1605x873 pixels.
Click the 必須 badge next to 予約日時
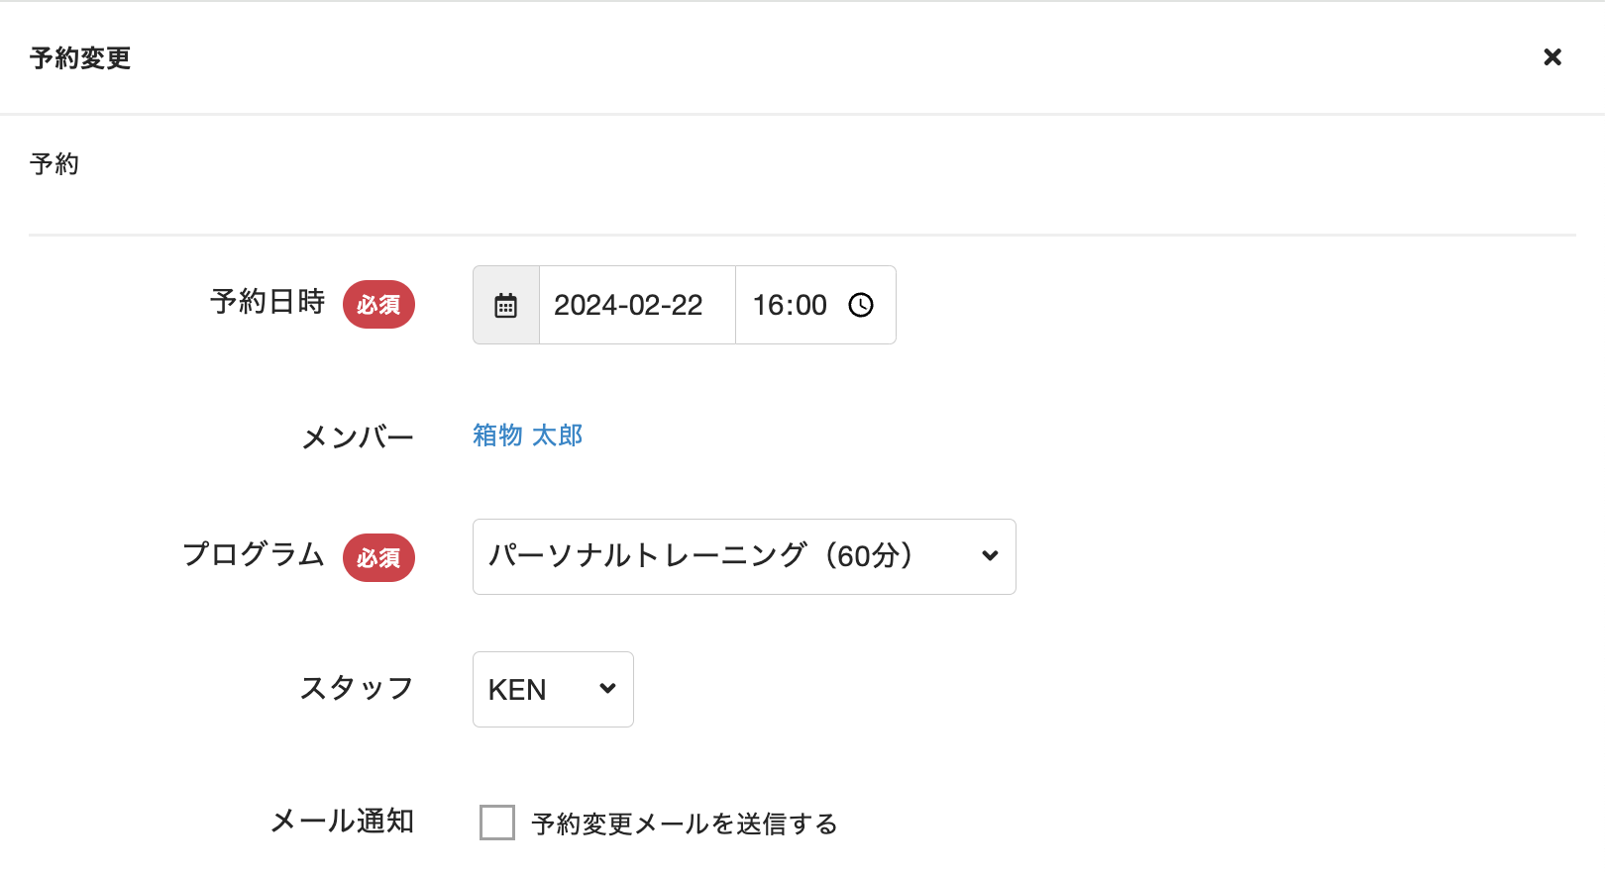tap(378, 305)
